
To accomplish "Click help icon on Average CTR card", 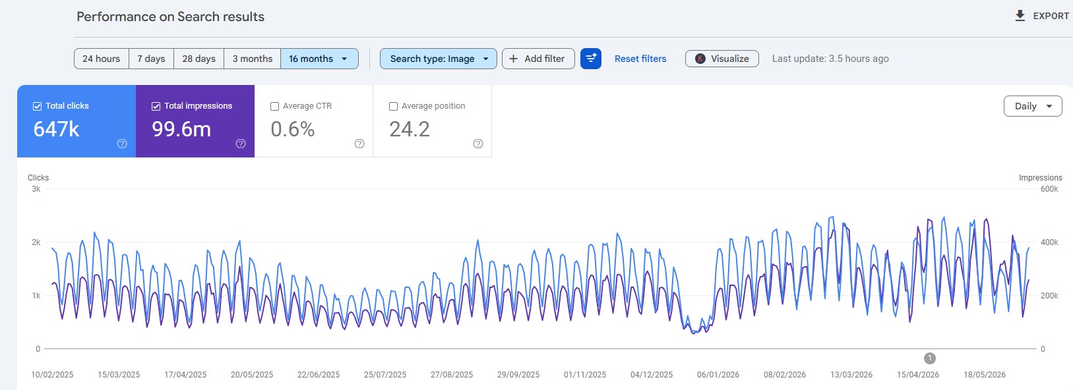I will point(359,144).
